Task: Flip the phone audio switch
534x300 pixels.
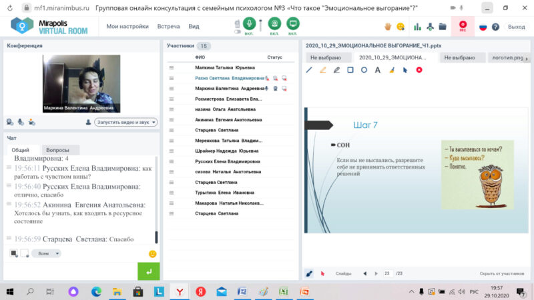Action: click(x=238, y=31)
